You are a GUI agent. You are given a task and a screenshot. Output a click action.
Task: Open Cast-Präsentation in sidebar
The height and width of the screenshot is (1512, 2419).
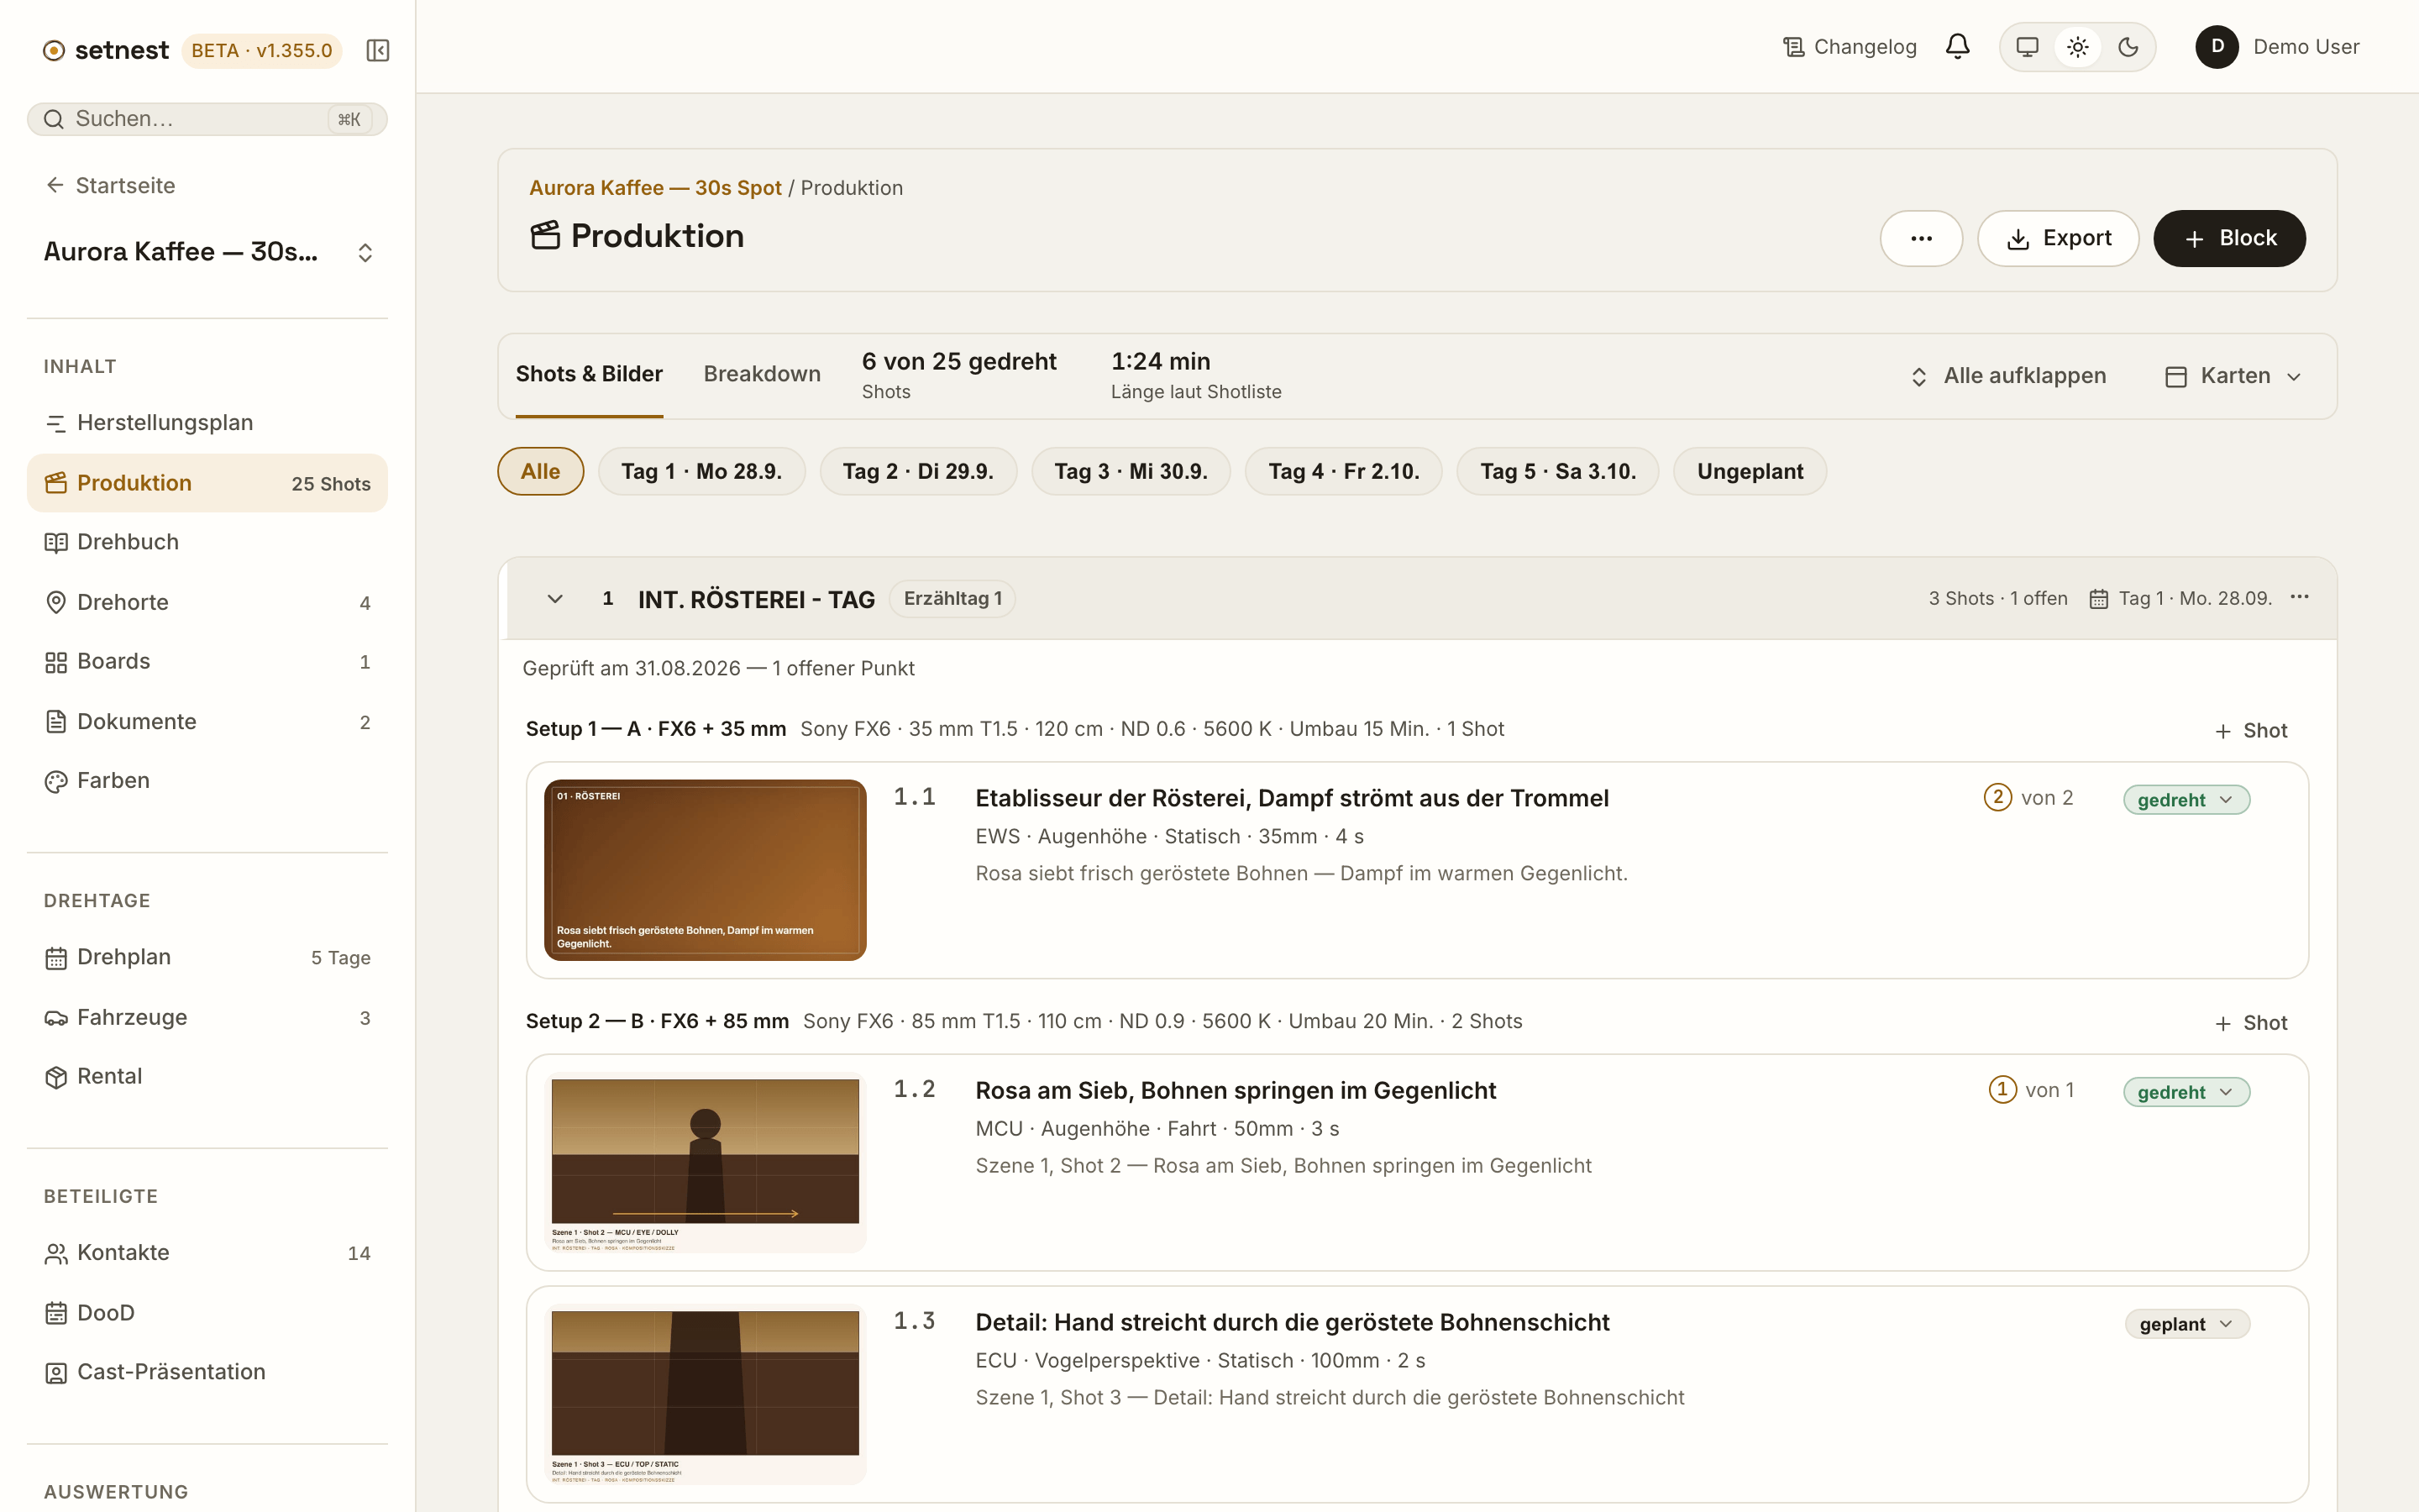tap(207, 1372)
